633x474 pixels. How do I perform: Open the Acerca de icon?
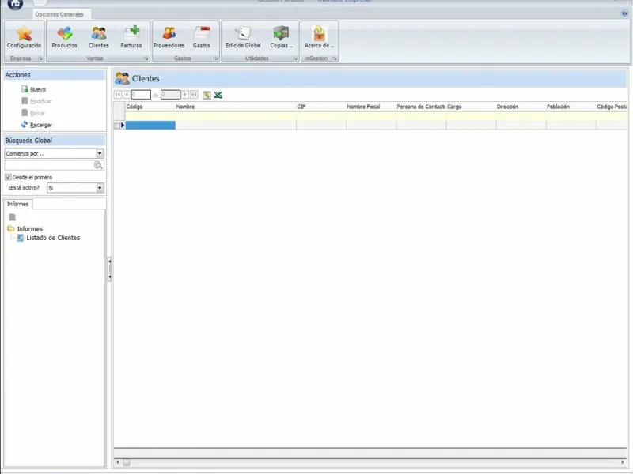(319, 37)
